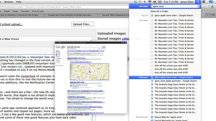The image size is (216, 121).
Task: Open the Stupid bookmark
Action: click(7, 11)
